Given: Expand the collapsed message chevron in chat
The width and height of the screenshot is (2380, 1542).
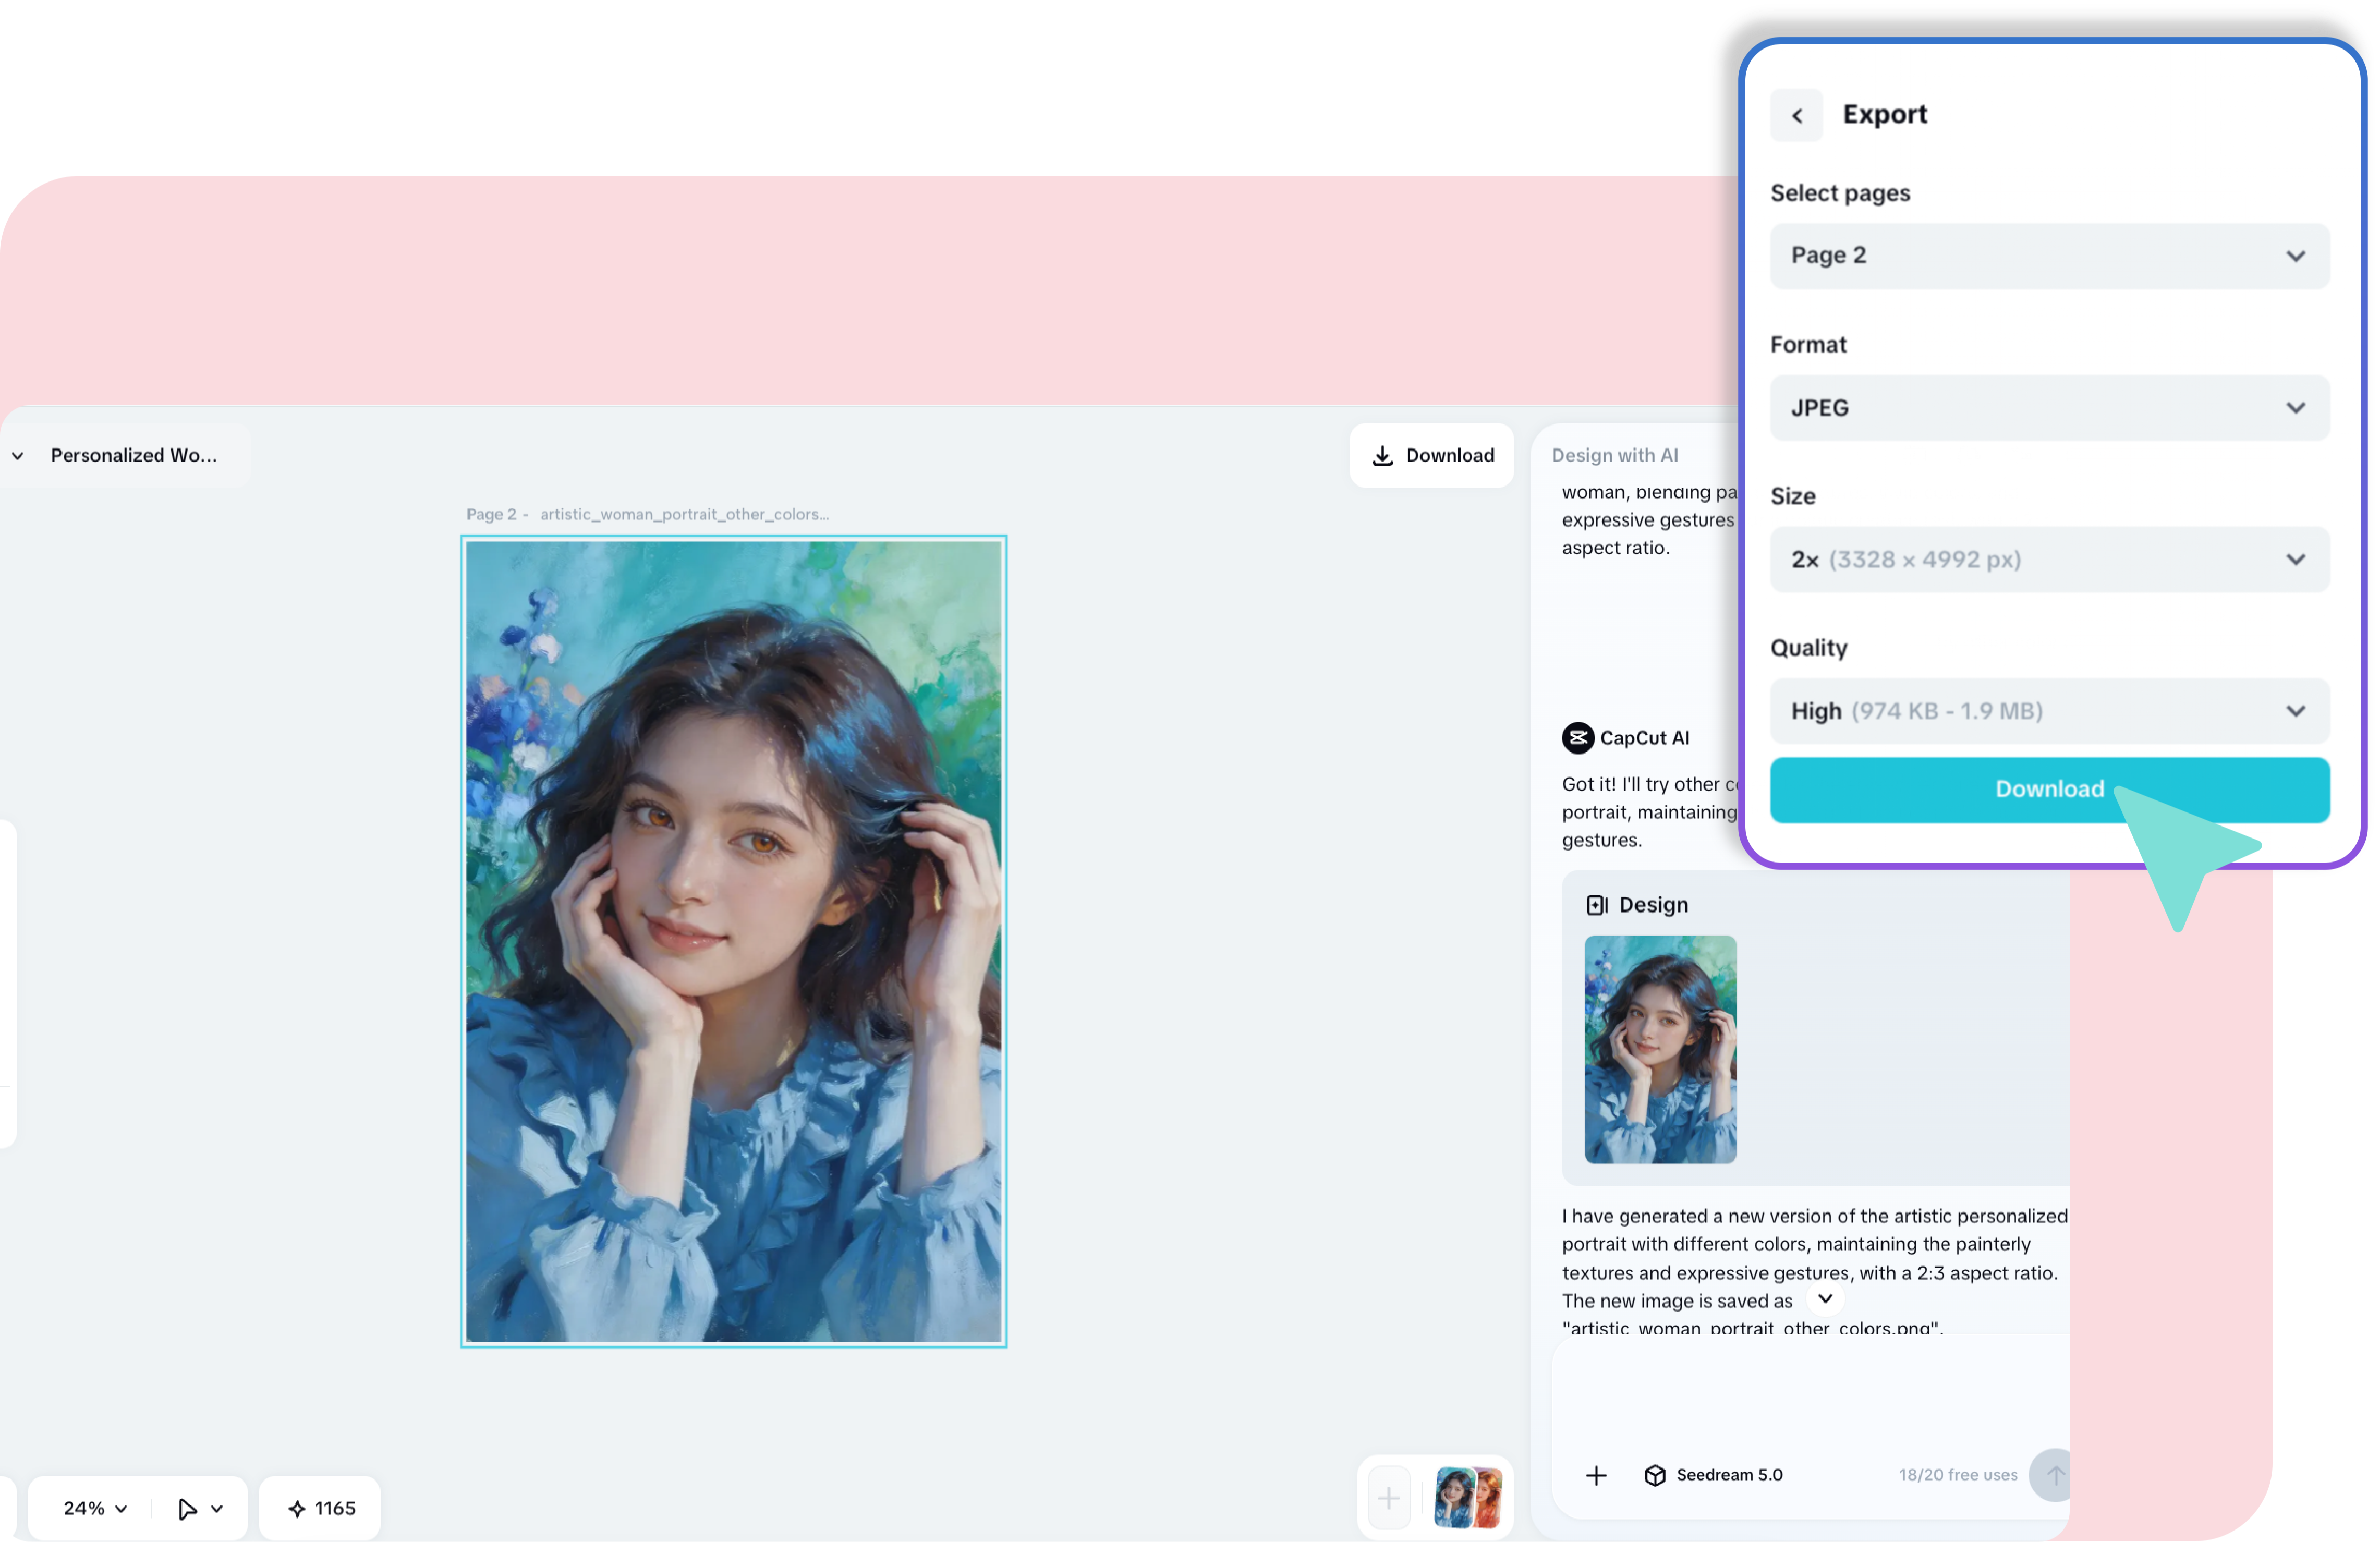Looking at the screenshot, I should coord(1825,1299).
